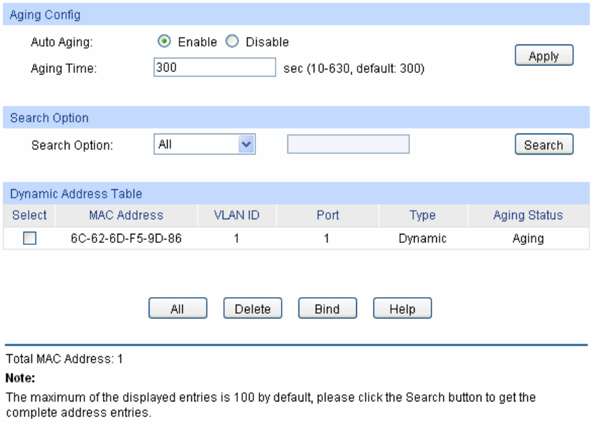Click the All button below the table
Viewport: 592px width, 423px height.
[177, 309]
